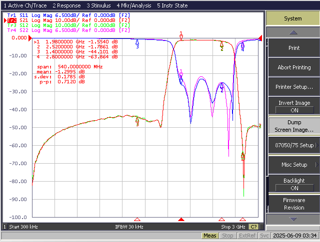Click Abort Printing softkey
Image resolution: width=320 pixels, height=242 pixels.
(x=294, y=67)
